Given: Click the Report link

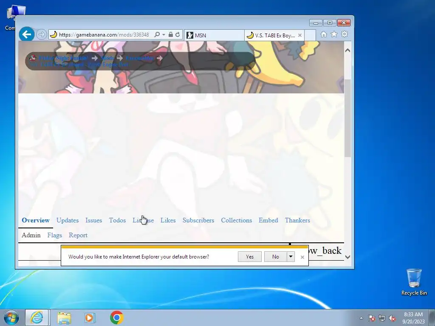Looking at the screenshot, I should click(x=78, y=235).
